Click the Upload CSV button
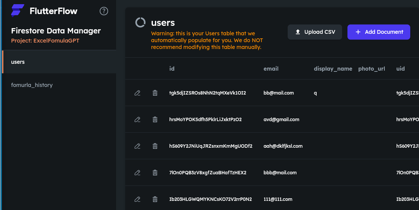Screen dimensions: 419x210 click(x=315, y=32)
